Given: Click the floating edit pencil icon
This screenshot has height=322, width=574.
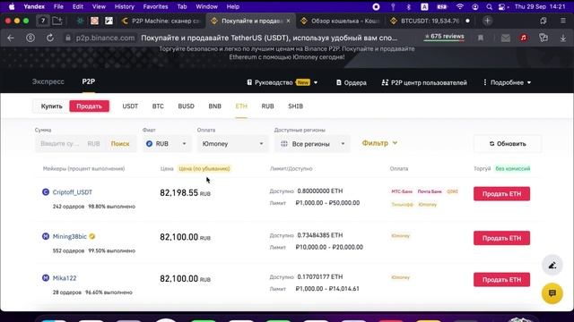Looking at the screenshot, I should (x=552, y=266).
